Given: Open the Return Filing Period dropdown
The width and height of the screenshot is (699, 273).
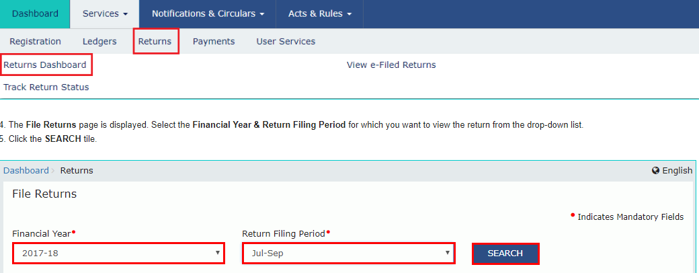Looking at the screenshot, I should tap(348, 253).
